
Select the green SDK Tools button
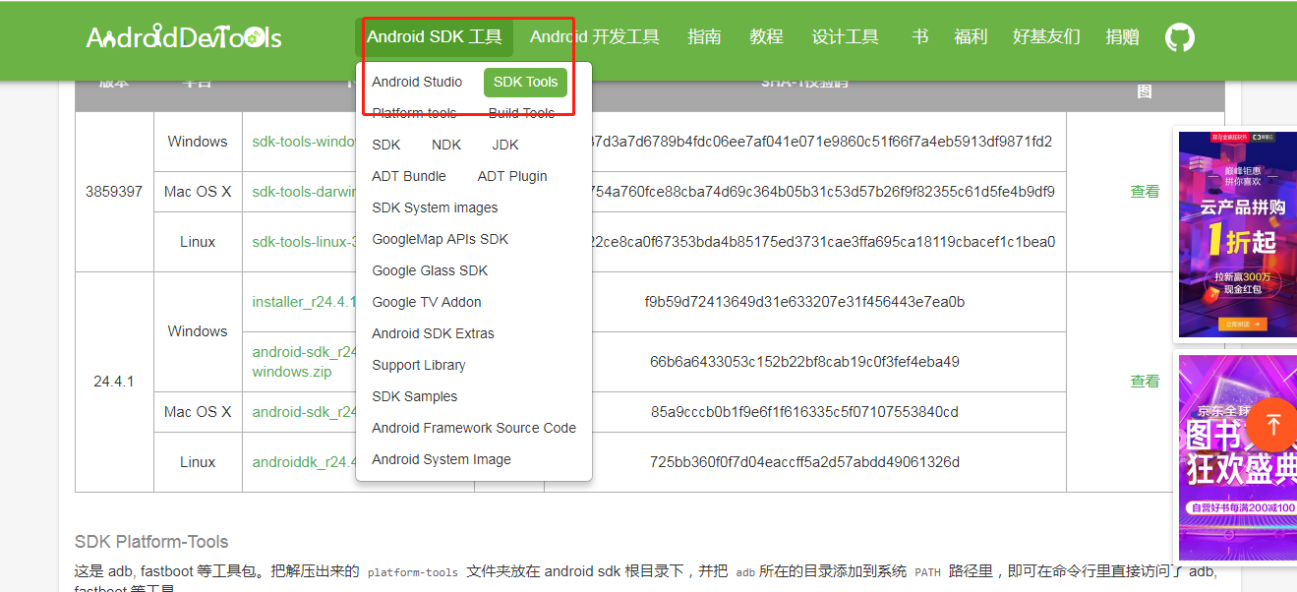coord(525,82)
